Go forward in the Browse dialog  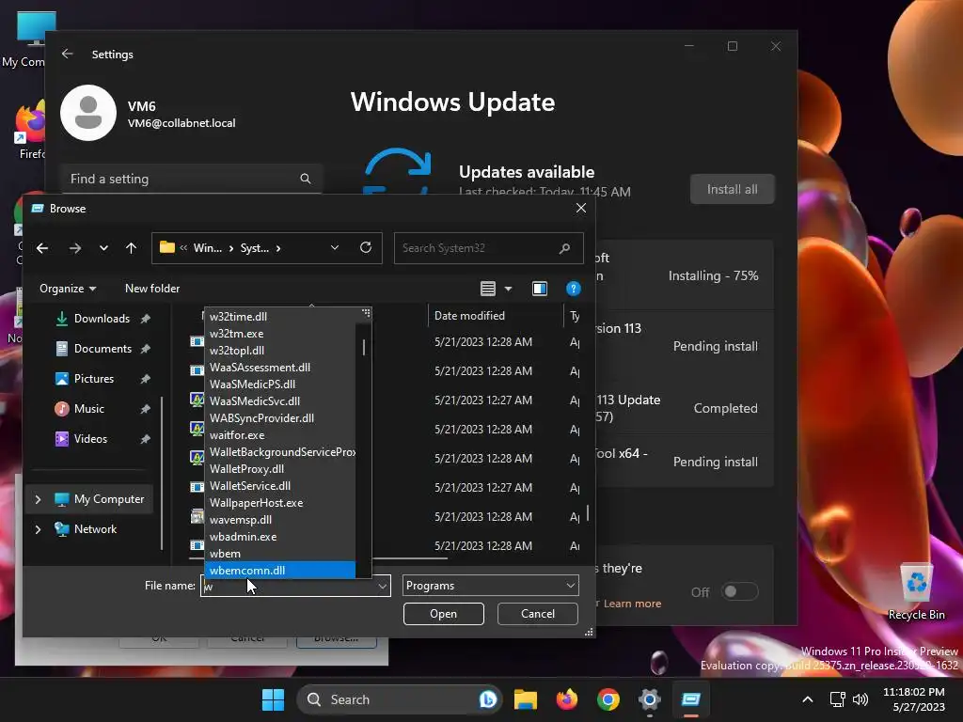[x=75, y=248]
